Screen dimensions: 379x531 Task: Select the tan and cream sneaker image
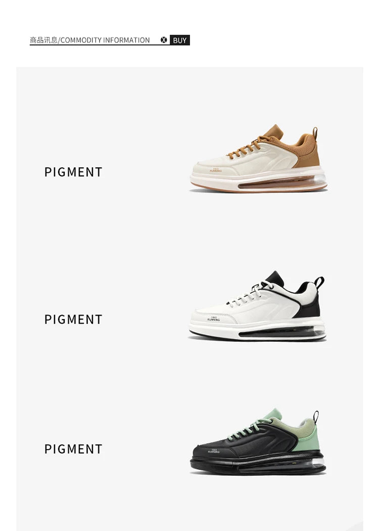pyautogui.click(x=259, y=158)
